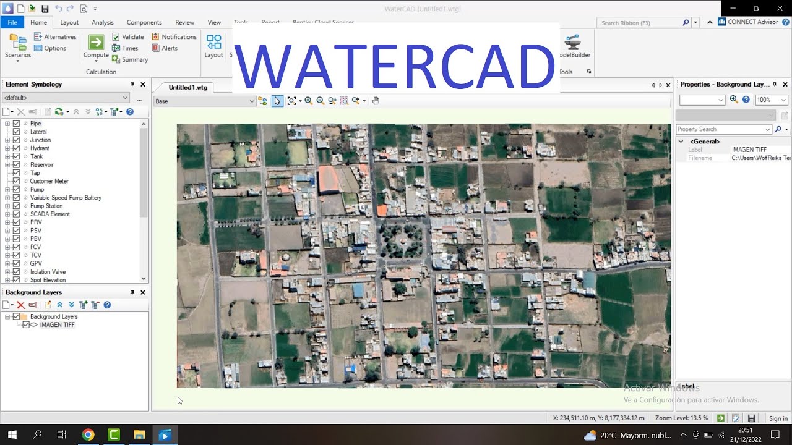This screenshot has height=445, width=792.
Task: Toggle Validate checkbox in ribbon
Action: point(116,37)
